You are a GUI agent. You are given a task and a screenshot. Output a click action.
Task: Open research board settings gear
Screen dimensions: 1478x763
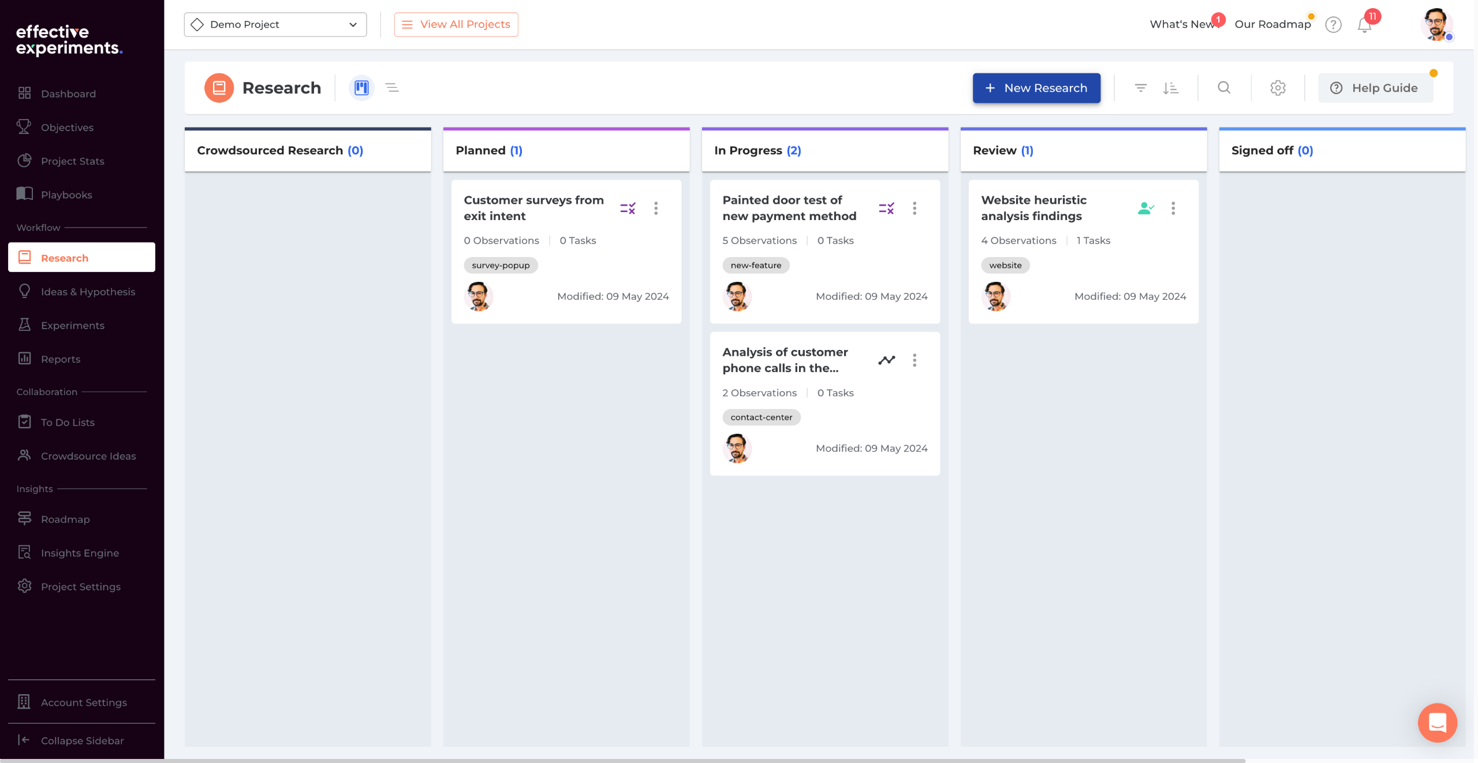[x=1278, y=88]
